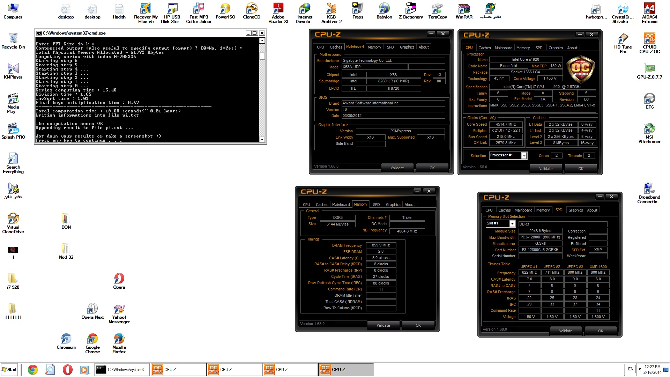Open Internet Download Manager icon
The image size is (670, 377).
tap(305, 13)
